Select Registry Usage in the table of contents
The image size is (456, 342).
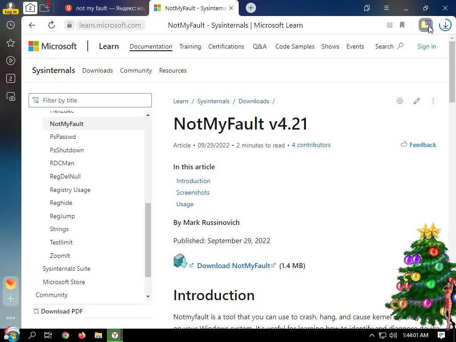click(x=70, y=190)
